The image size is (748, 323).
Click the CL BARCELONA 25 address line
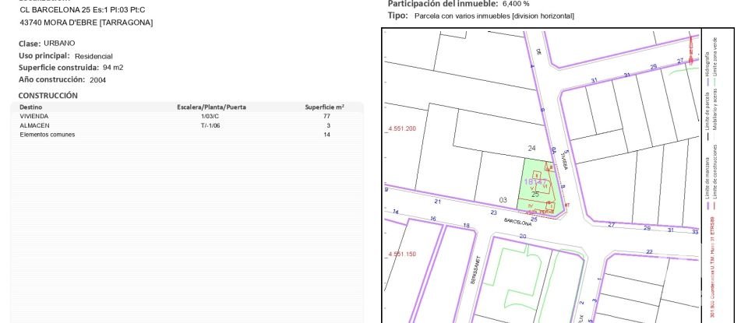pos(83,10)
